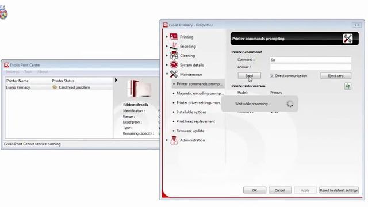
Task: Select Printer driver settings management item
Action: click(198, 102)
